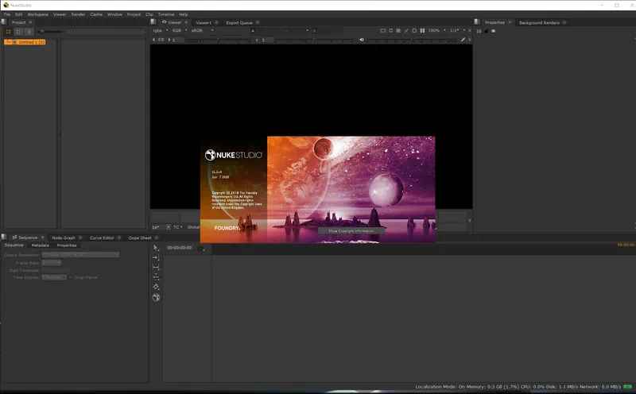Select the Soft Effects tool icon
The width and height of the screenshot is (636, 394).
click(156, 298)
